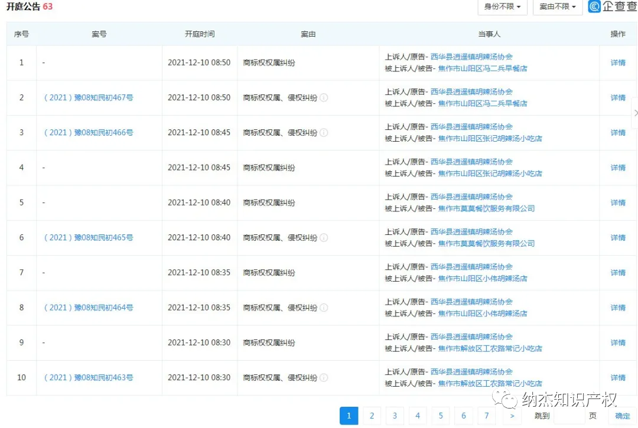Open 焦作市莫莫餐饮服务有限公司 in row 5
This screenshot has width=638, height=428.
(x=486, y=208)
